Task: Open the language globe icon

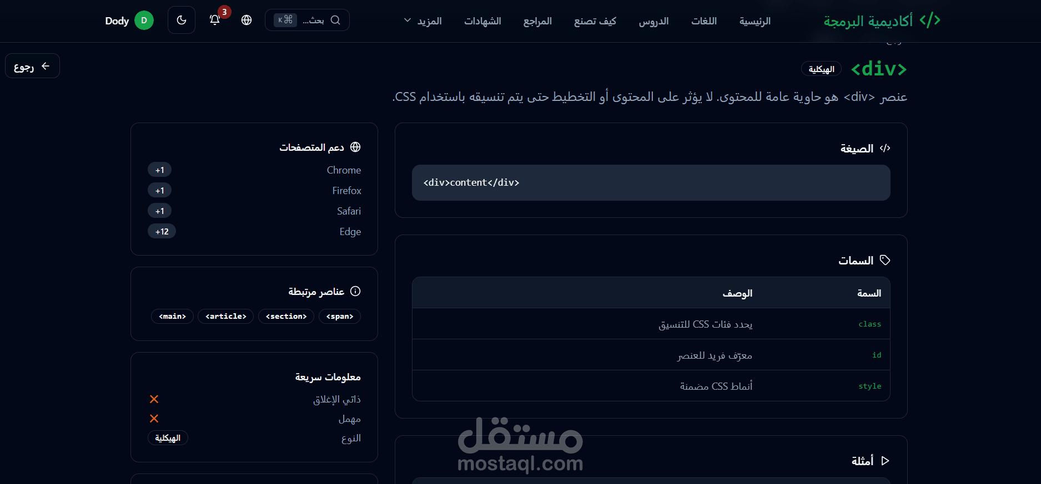Action: [x=247, y=20]
